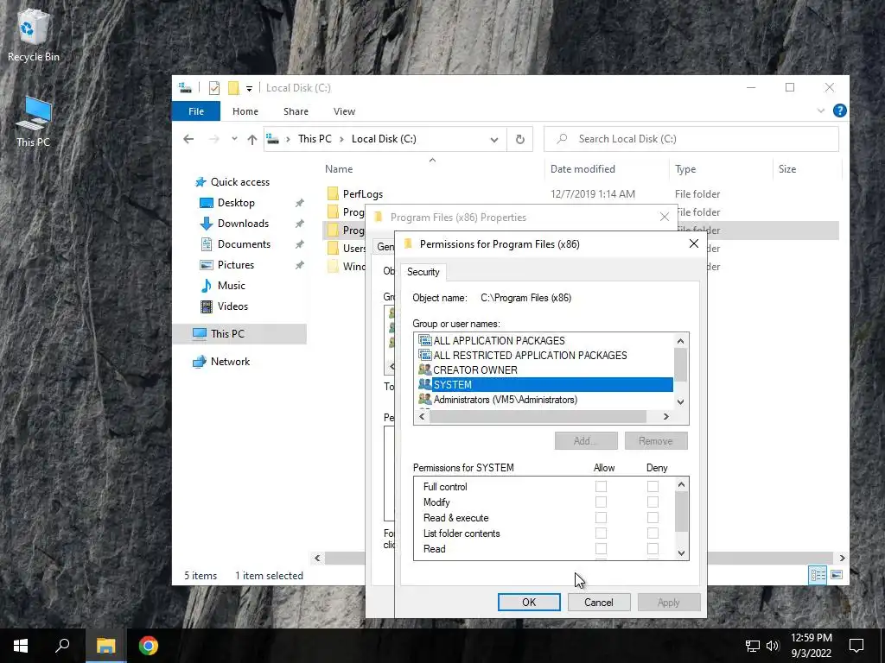Close the Program Files (x86) Properties dialog

coord(665,217)
